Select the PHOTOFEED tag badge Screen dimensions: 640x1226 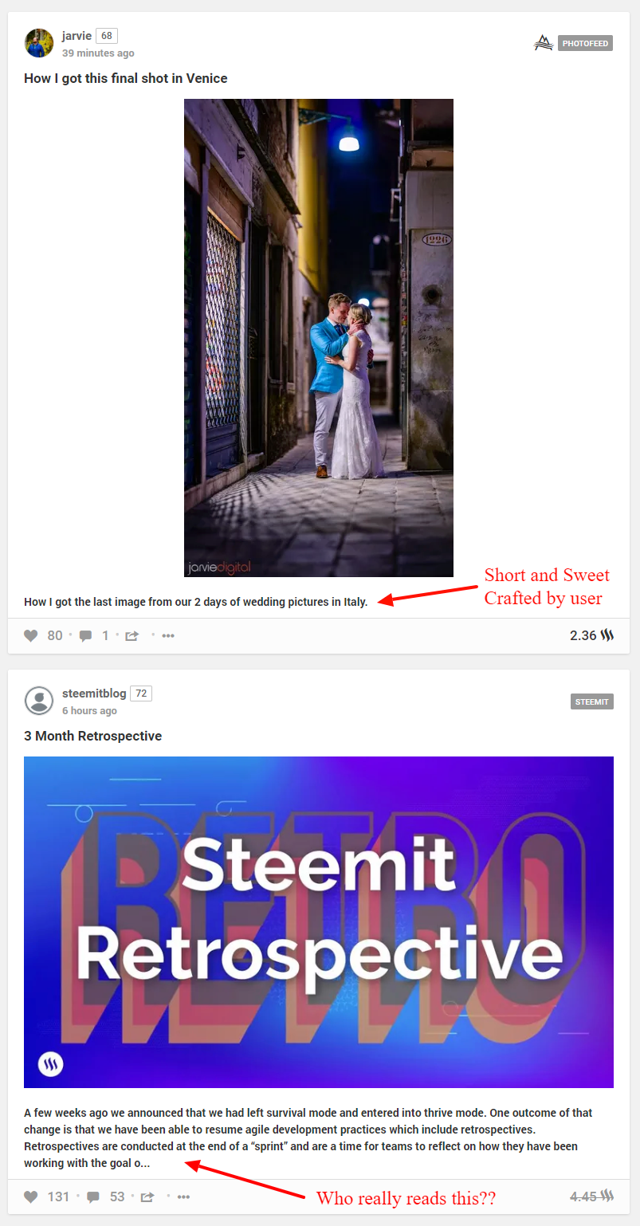[585, 44]
